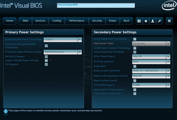Expand PCIe ASPM Support dropdown
This screenshot has width=177, height=120.
tap(151, 85)
